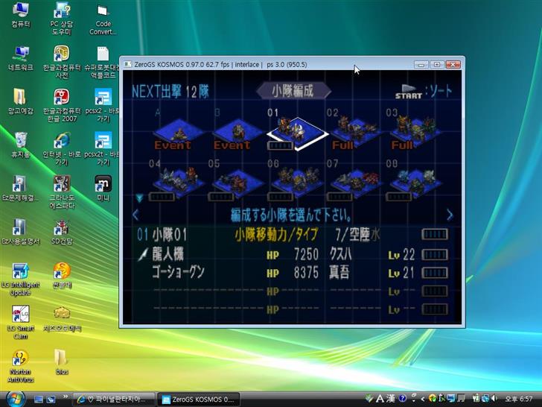Click the 小隊01 squad name
The height and width of the screenshot is (407, 542).
pyautogui.click(x=170, y=235)
